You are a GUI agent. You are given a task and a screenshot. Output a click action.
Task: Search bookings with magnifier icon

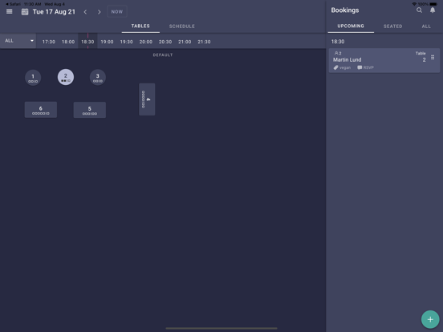click(x=419, y=10)
